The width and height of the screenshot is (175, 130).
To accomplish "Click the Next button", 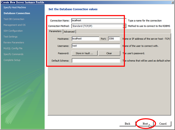I will (x=145, y=124).
